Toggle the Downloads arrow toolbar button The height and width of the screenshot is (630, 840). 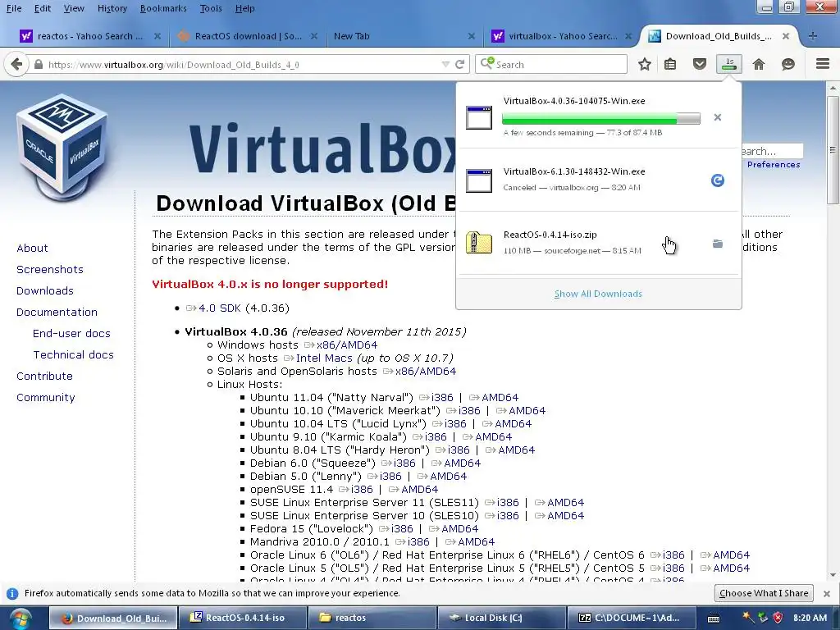[x=729, y=64]
